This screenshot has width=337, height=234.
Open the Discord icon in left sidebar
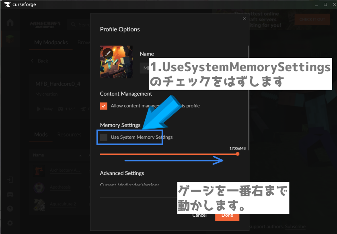click(x=10, y=195)
